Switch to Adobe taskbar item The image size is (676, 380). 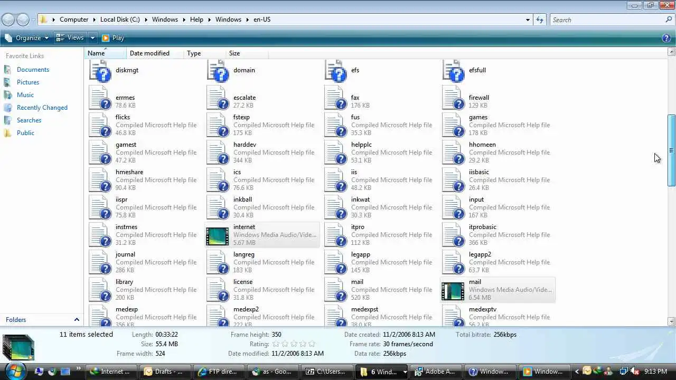[436, 372]
